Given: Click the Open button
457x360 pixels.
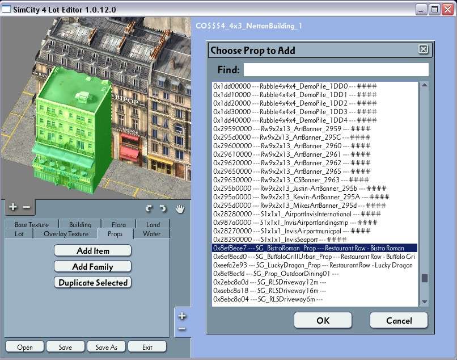Looking at the screenshot, I should (25, 347).
